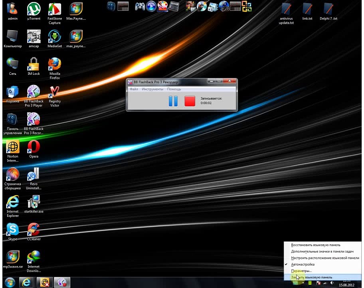Screen dimensions: 364x288
Task: Stop recording with the red square button
Action: [x=190, y=101]
